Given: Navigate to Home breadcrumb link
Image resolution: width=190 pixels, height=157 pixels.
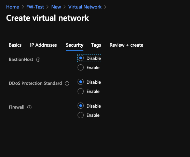Looking at the screenshot, I should (x=13, y=7).
